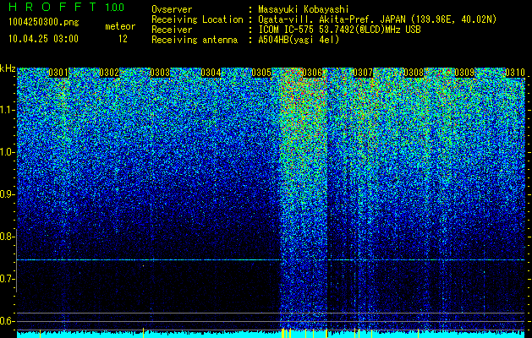Click the 0.9 kHz axis label

click(7, 194)
